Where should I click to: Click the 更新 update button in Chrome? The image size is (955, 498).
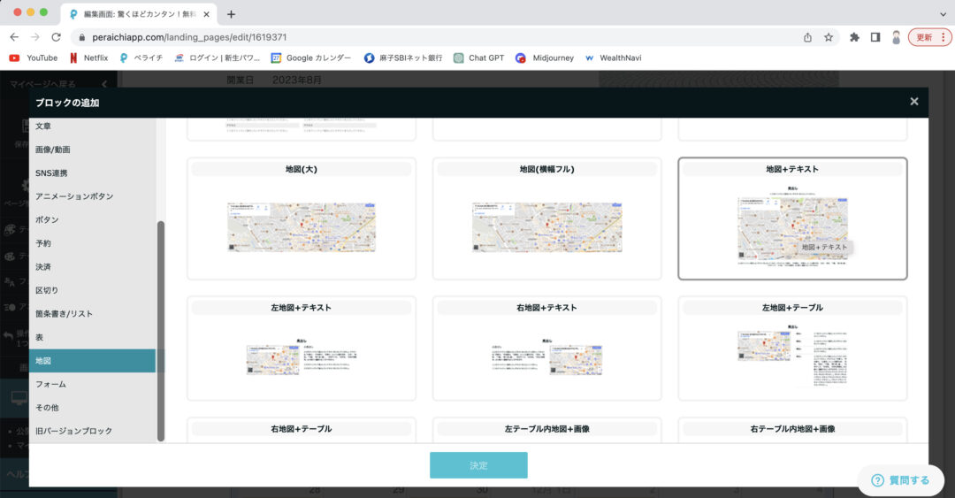pos(929,37)
